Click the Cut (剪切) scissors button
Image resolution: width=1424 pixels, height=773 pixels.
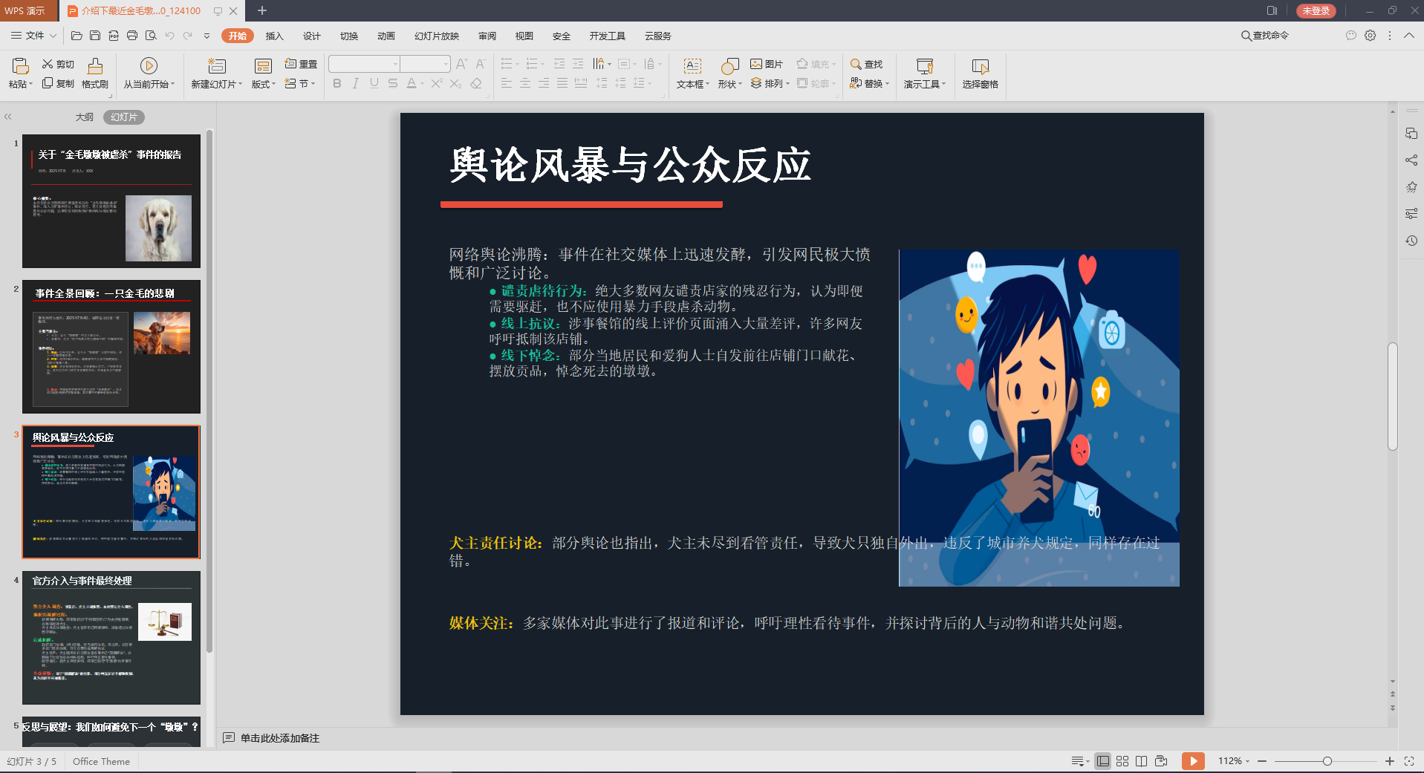click(x=58, y=64)
